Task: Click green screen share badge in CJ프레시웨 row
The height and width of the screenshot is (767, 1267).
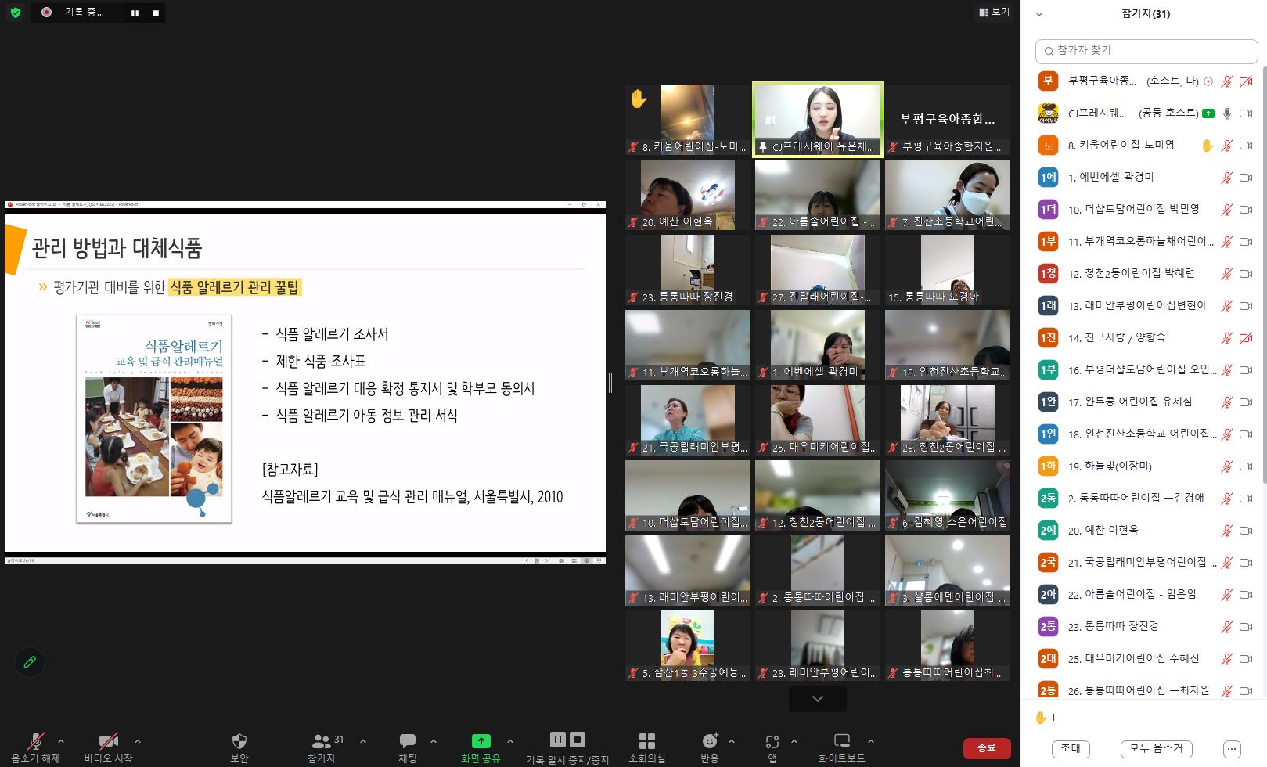Action: point(1208,113)
